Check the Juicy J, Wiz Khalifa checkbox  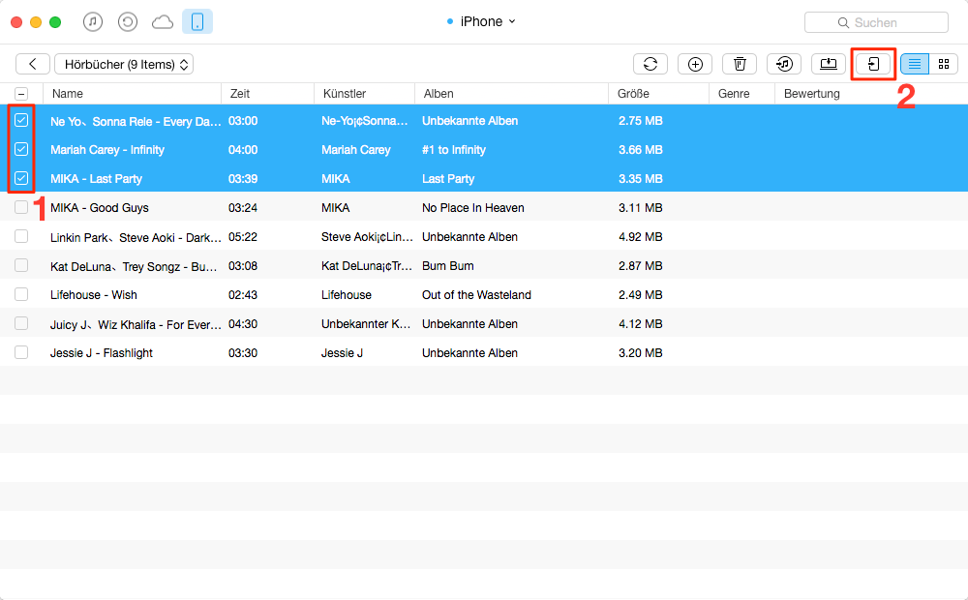(x=21, y=323)
